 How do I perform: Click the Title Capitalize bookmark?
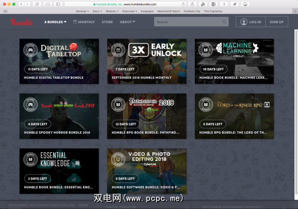point(213,11)
